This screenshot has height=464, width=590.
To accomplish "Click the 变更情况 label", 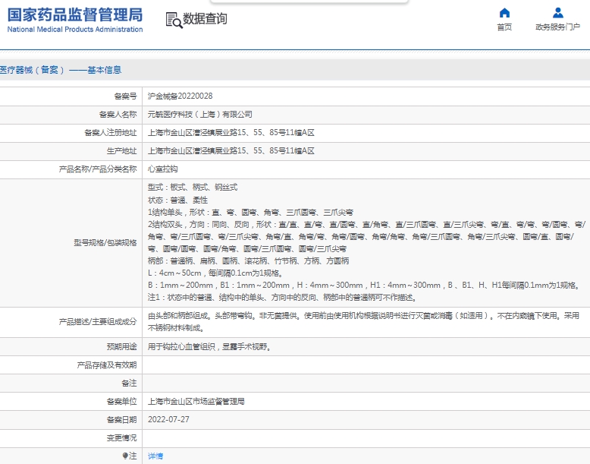I will 121,437.
